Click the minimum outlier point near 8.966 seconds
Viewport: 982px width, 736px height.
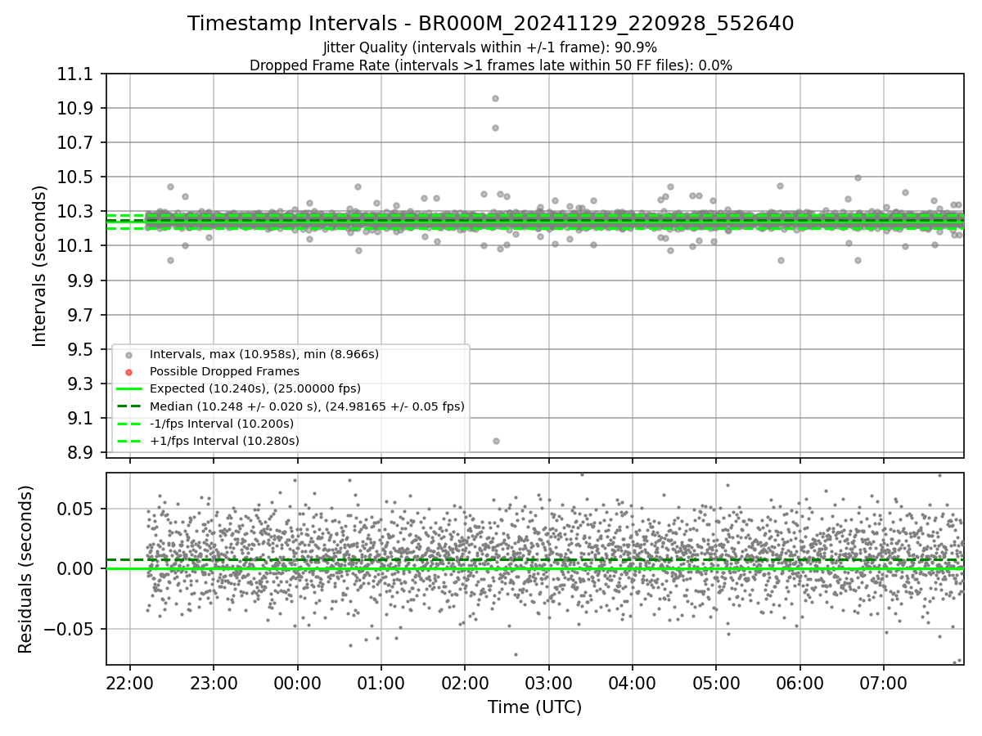[496, 441]
